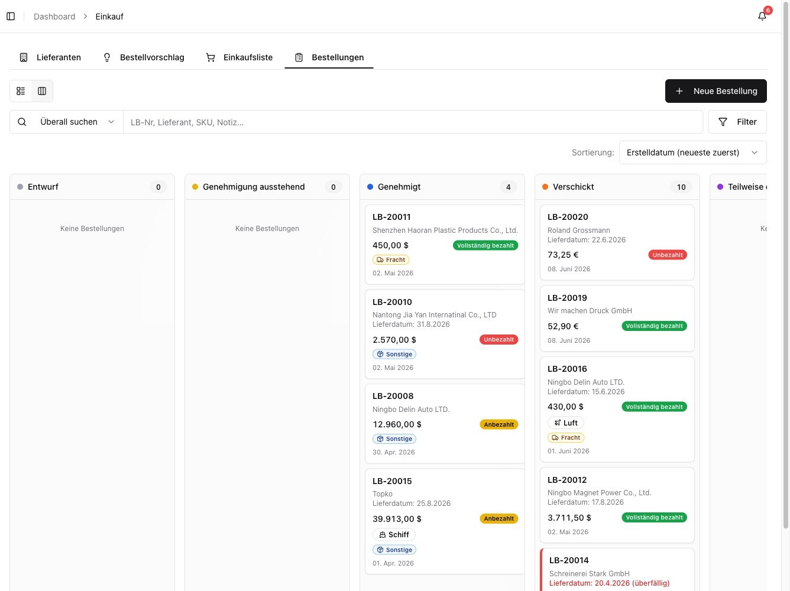Click the Genehmigt count badge 4

[x=509, y=187]
